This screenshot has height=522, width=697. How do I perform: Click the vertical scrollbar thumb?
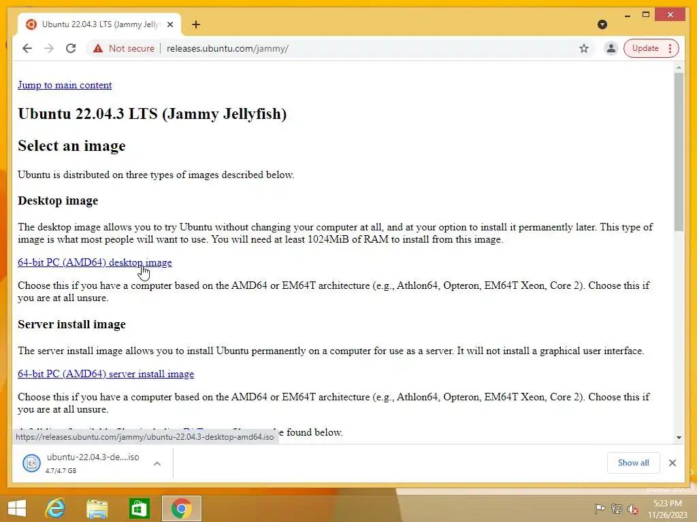tap(679, 152)
